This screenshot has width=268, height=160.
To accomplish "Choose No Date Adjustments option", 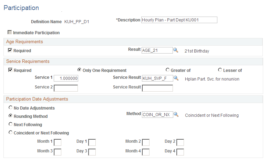I will click(x=11, y=107).
